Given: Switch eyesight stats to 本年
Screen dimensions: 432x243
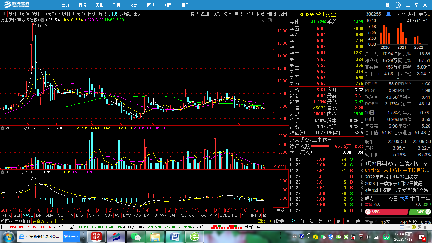Looking at the screenshot, I should [425, 199].
